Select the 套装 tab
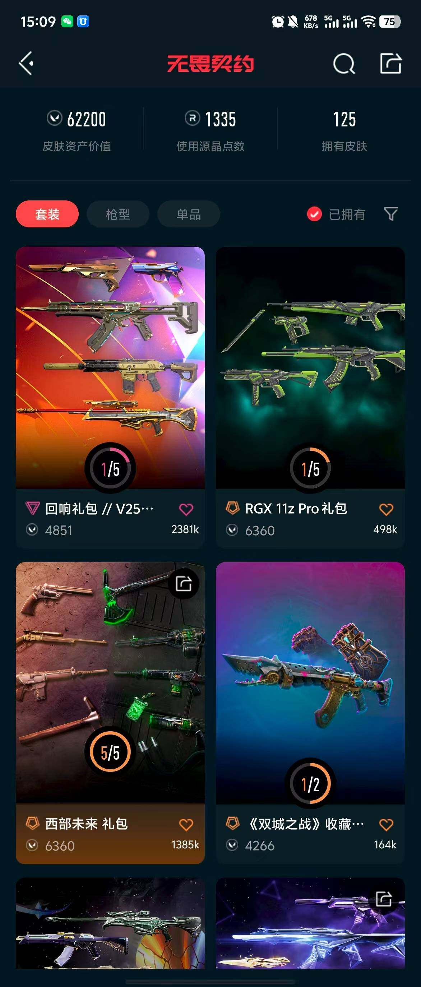This screenshot has width=421, height=987. (x=47, y=214)
